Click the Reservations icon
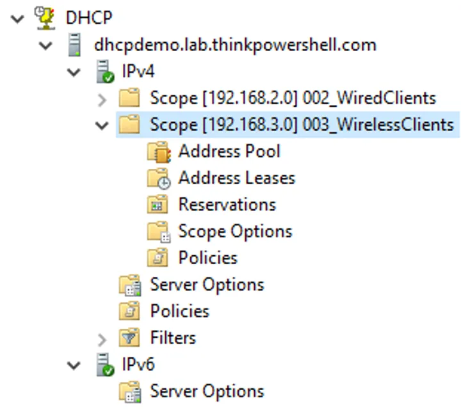Viewport: 461px width, 410px height. pos(158,205)
